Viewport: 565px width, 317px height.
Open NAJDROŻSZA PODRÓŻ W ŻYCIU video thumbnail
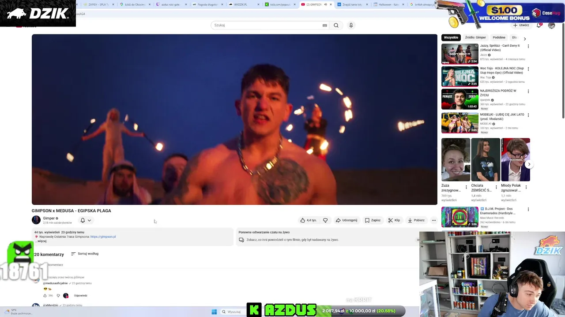(x=460, y=99)
